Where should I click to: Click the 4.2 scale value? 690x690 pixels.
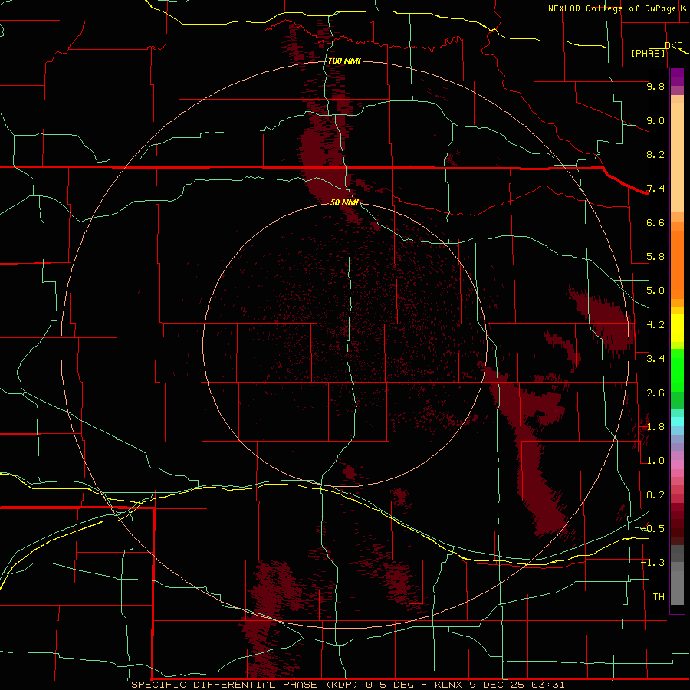655,325
